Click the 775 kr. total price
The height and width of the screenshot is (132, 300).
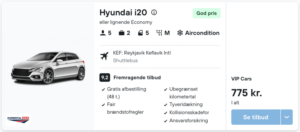247,93
